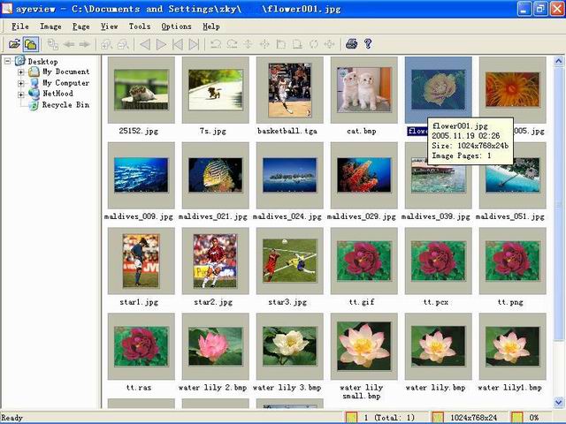The width and height of the screenshot is (566, 424).
Task: Select the basketball.tga thumbnail
Action: 289,90
